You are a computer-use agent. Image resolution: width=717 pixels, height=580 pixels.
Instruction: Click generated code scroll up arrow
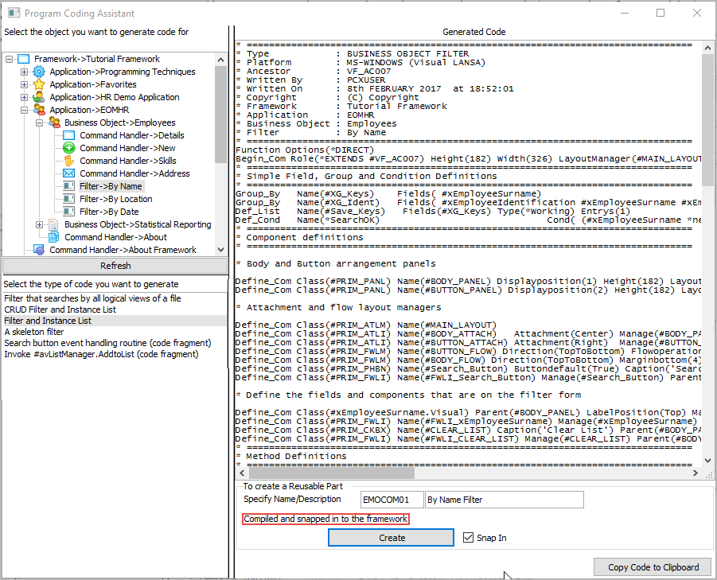click(x=707, y=48)
